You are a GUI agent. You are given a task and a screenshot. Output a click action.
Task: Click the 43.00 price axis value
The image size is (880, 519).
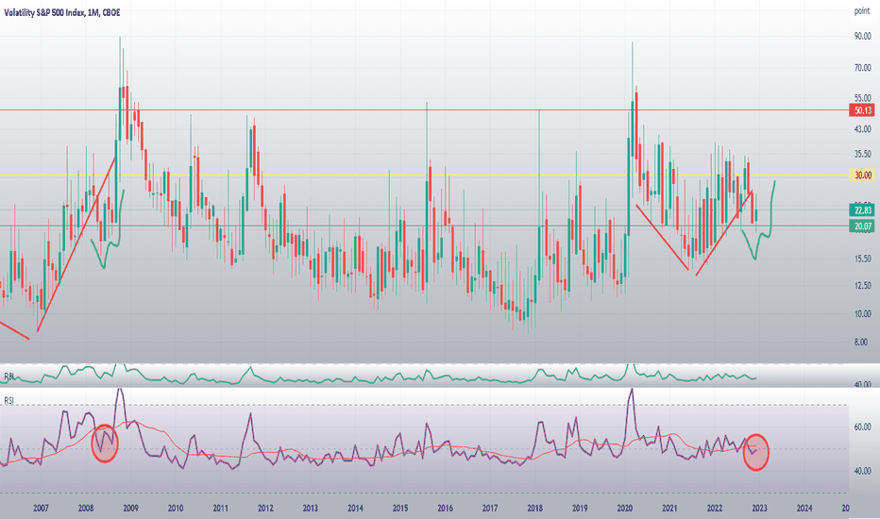pyautogui.click(x=863, y=129)
